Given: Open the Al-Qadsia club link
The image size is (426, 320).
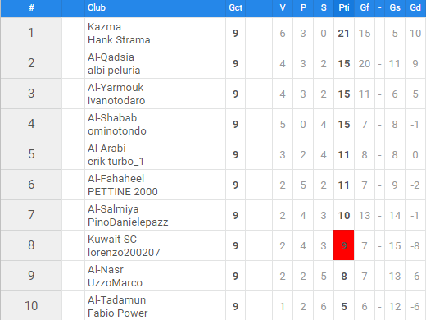Looking at the screenshot, I should coord(111,57).
